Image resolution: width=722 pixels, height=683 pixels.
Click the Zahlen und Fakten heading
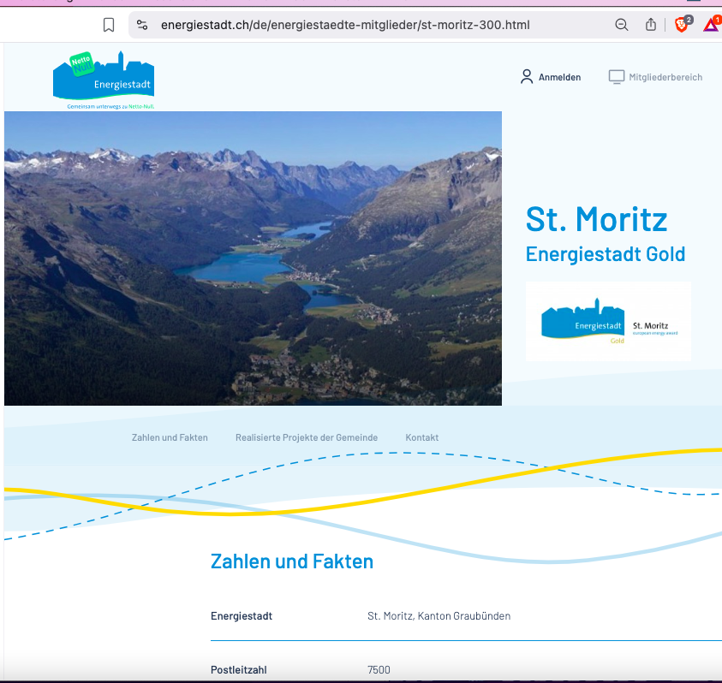pos(292,561)
